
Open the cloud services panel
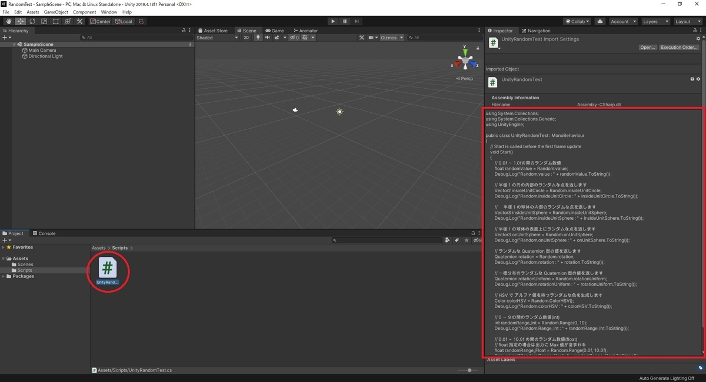point(600,21)
